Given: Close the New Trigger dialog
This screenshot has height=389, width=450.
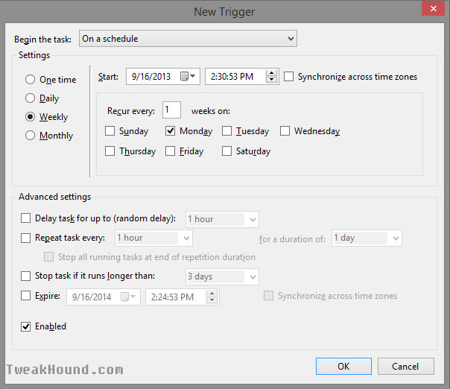Looking at the screenshot, I should 433,9.
